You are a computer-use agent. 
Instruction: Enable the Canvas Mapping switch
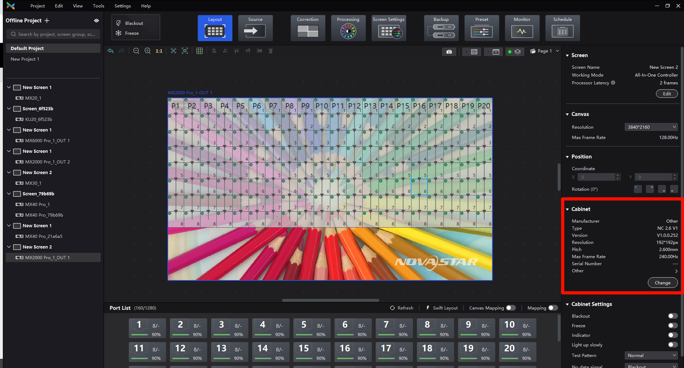click(x=511, y=308)
